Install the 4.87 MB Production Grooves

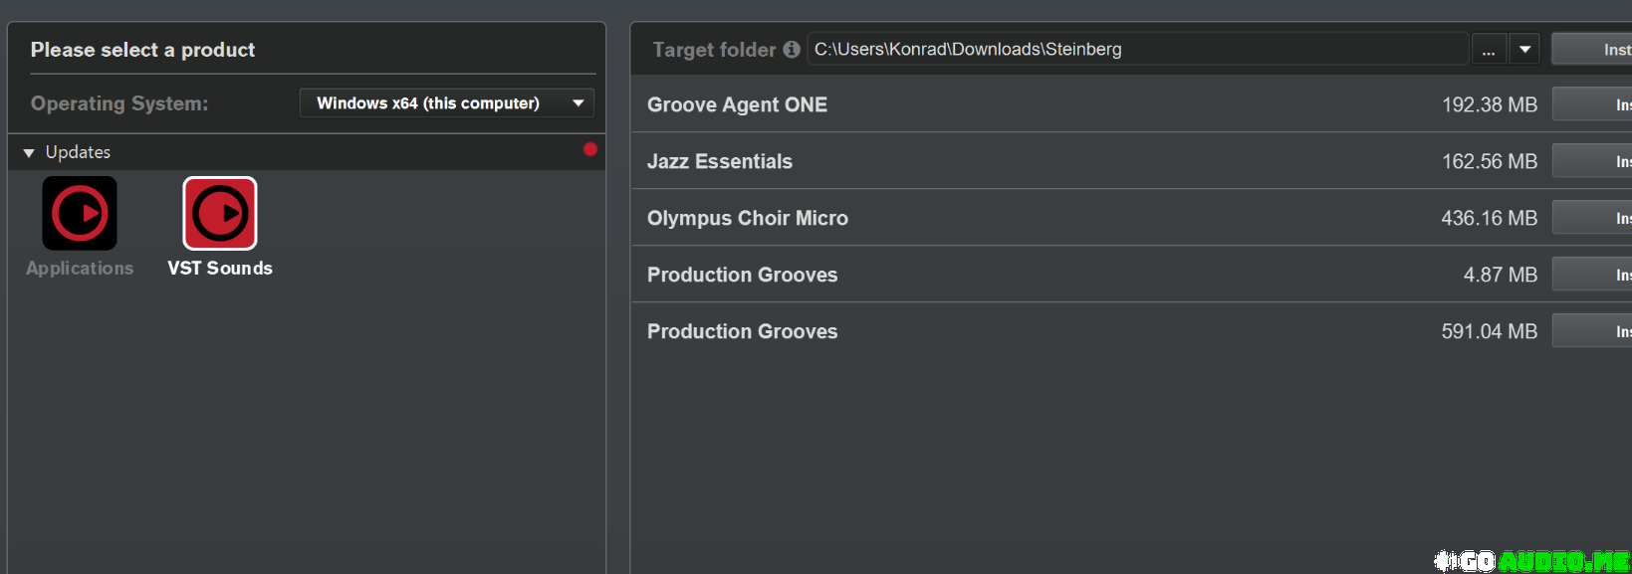[1593, 275]
